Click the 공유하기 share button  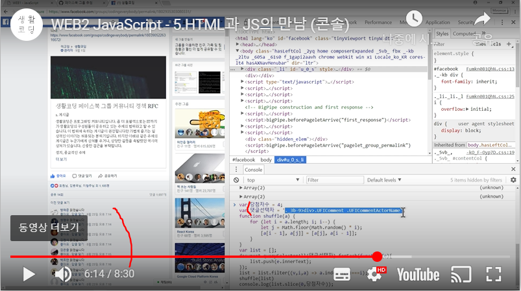click(108, 176)
